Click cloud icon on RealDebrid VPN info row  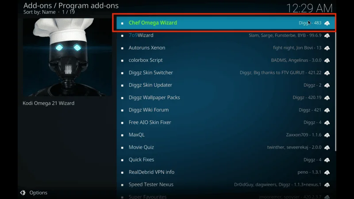327,172
